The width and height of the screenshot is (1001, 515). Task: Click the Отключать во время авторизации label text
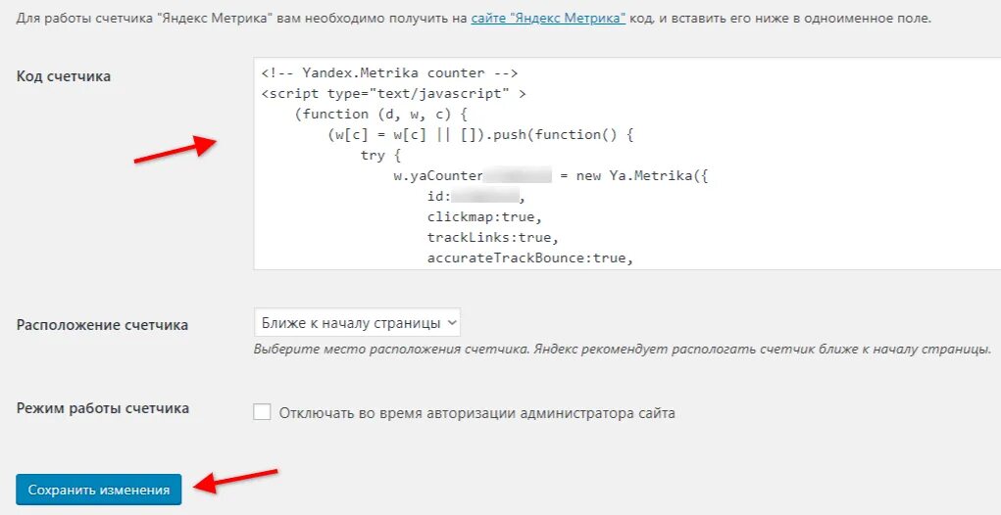(x=476, y=413)
